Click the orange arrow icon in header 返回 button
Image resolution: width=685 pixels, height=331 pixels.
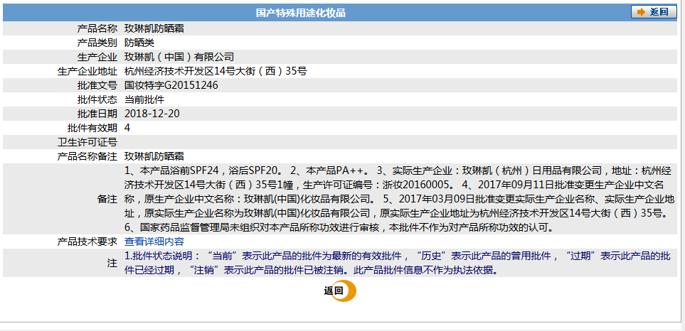pos(641,12)
